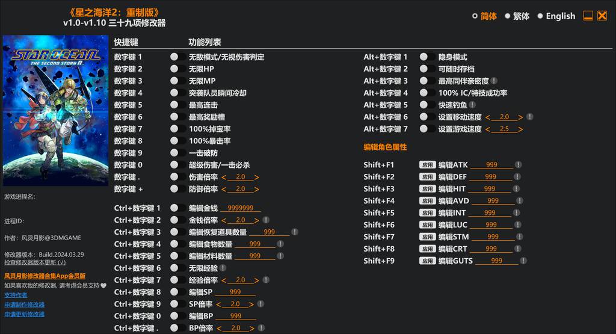Decrease 设置游戏速度 with left arrow
The image size is (616, 334).
pyautogui.click(x=488, y=129)
